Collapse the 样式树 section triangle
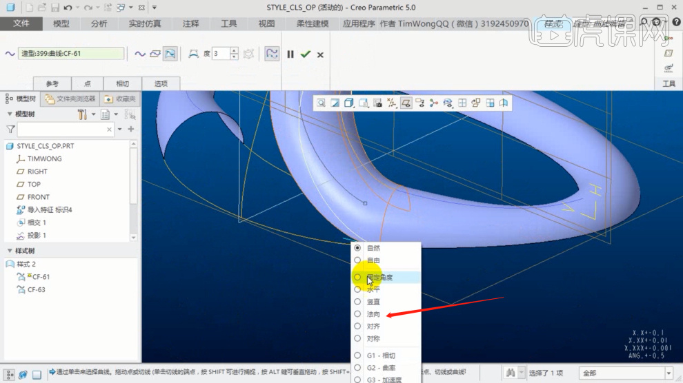 pos(10,251)
